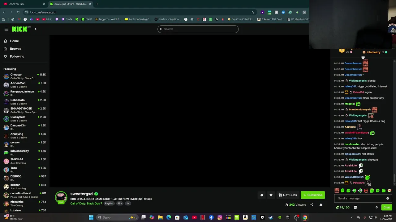Open the browser apps grid icon
This screenshot has width=396, height=222.
pos(4,19)
